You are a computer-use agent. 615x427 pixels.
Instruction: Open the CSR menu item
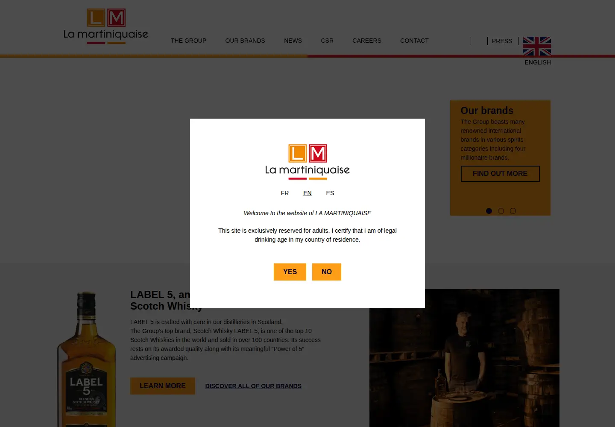coord(327,41)
